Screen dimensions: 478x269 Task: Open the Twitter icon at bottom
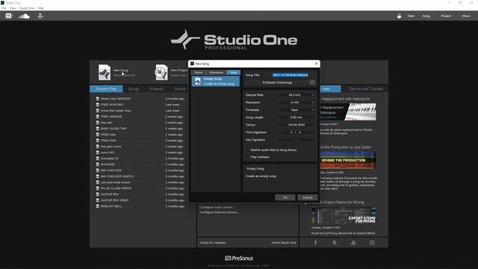click(335, 243)
